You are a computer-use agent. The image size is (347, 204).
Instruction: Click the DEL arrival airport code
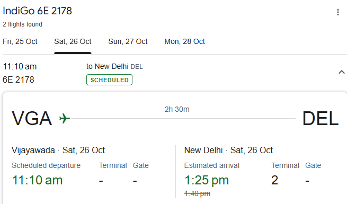[320, 118]
